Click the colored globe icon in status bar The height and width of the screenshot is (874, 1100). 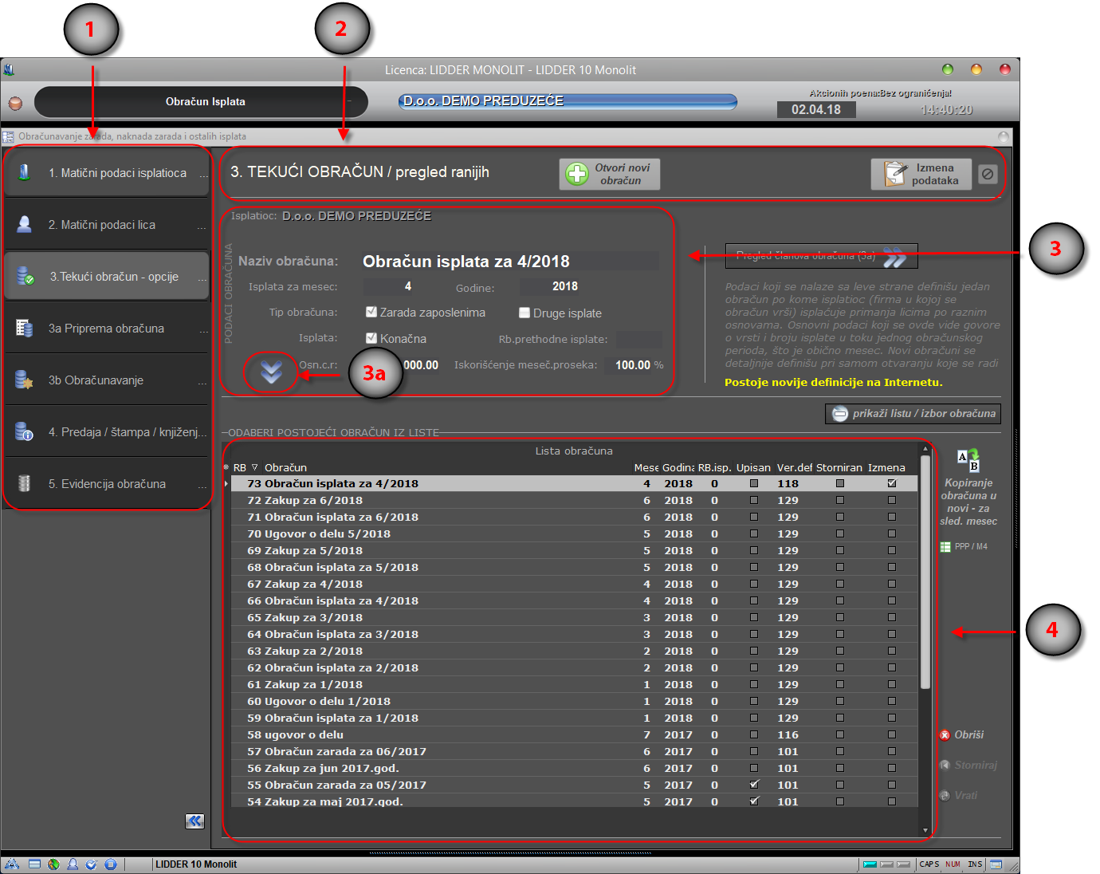(53, 864)
